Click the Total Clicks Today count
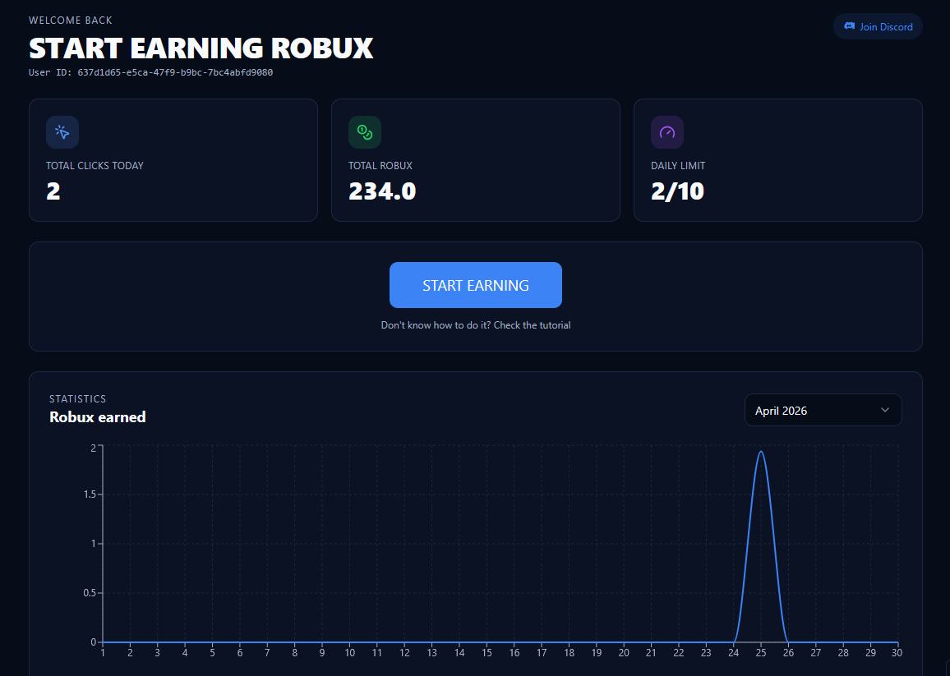The height and width of the screenshot is (676, 950). point(53,191)
